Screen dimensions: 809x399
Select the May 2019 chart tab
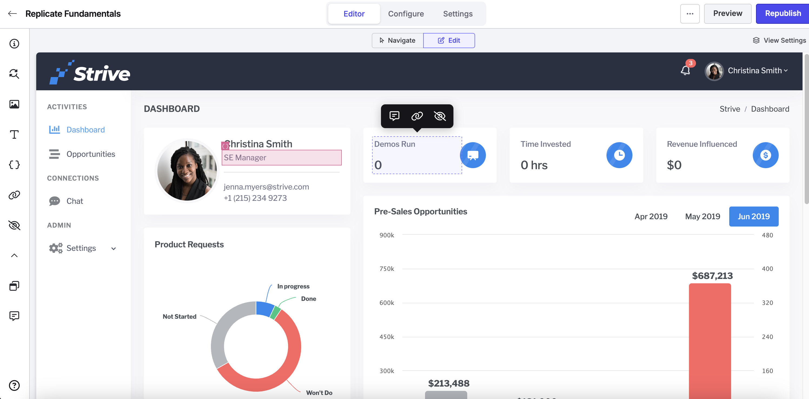[702, 216]
